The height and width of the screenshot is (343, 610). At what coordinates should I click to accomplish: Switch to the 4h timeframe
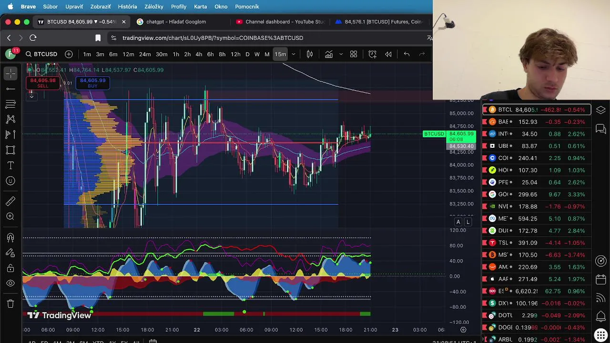[x=199, y=54]
